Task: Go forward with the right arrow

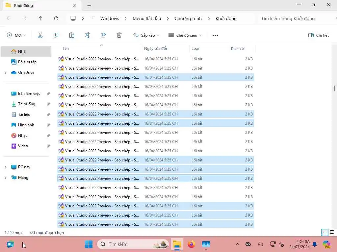Action: [x=25, y=18]
